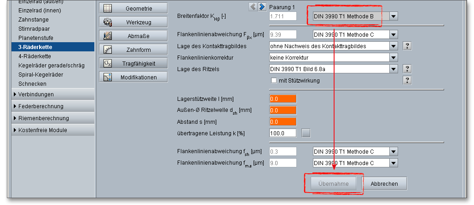Click the Übernahme button
The image size is (474, 205).
point(334,183)
